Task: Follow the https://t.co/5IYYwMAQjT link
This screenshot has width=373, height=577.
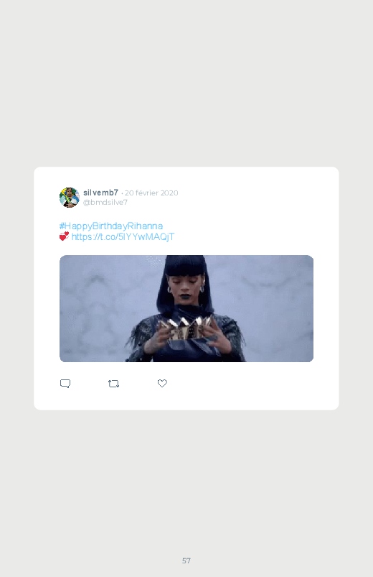Action: (x=123, y=236)
